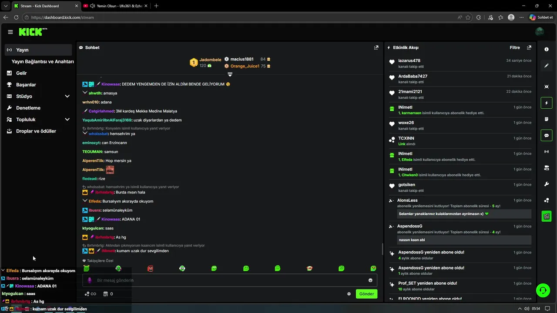
Task: Open the Edge browser profile icon
Action: tap(511, 17)
